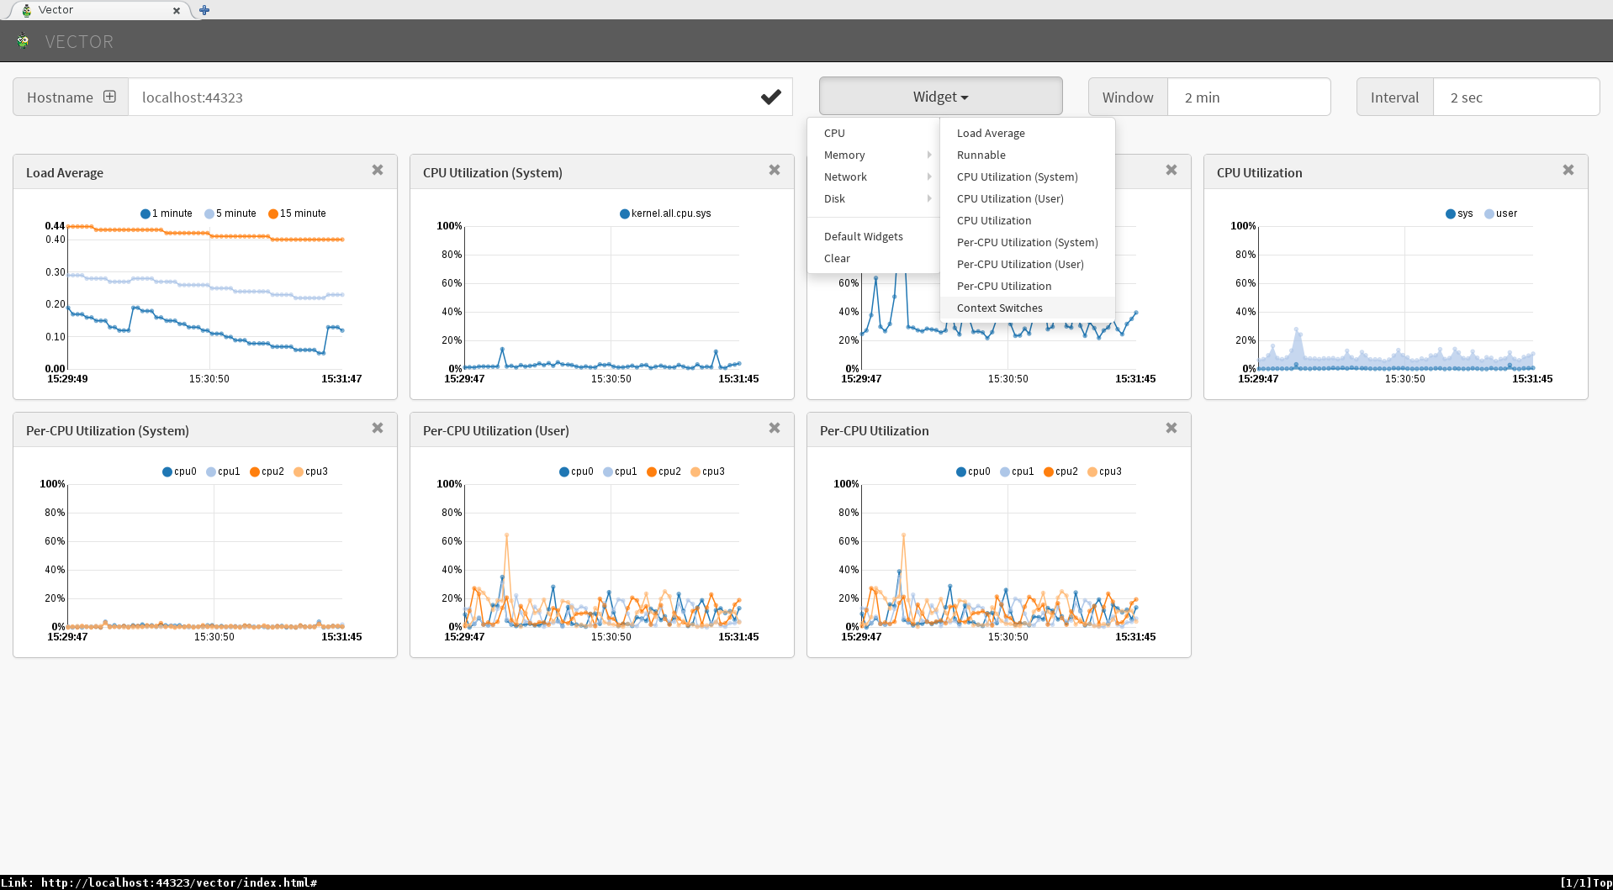Click the checkmark icon in hostname field

click(770, 97)
